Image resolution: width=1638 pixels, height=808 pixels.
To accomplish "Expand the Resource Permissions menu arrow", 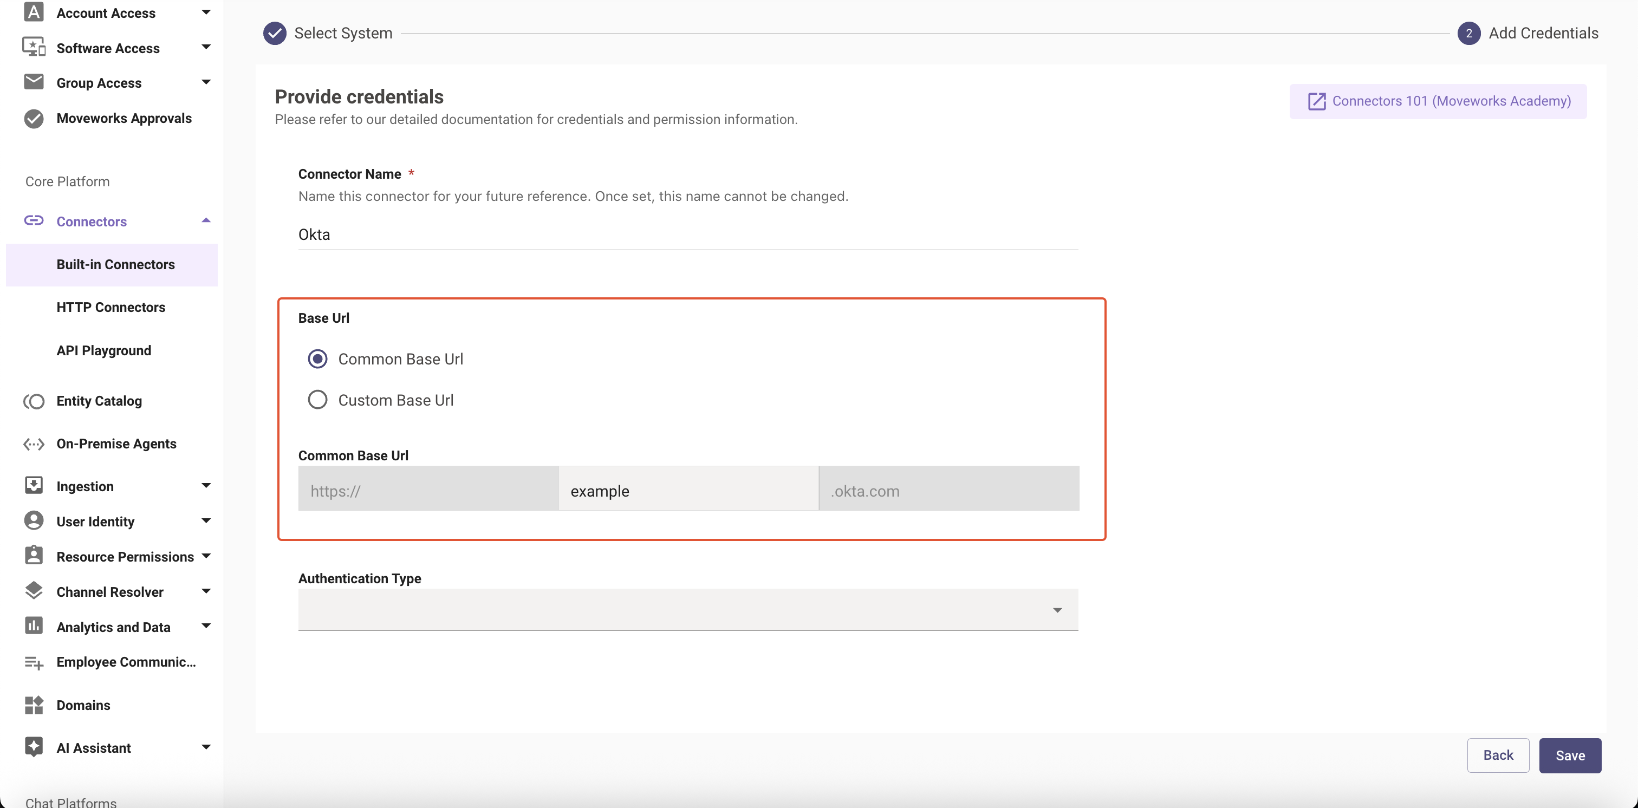I will 206,556.
